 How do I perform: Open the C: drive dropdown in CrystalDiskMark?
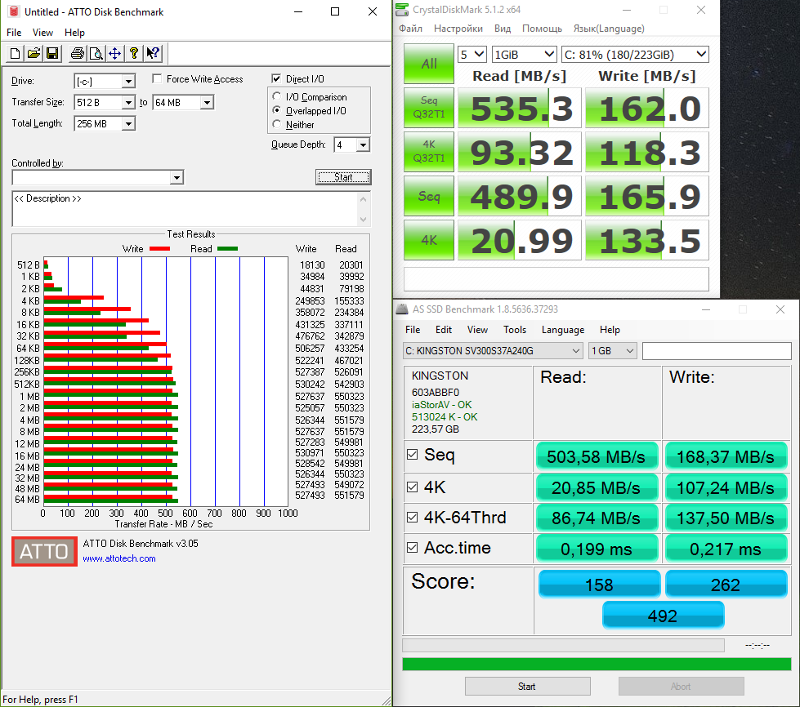pos(635,54)
